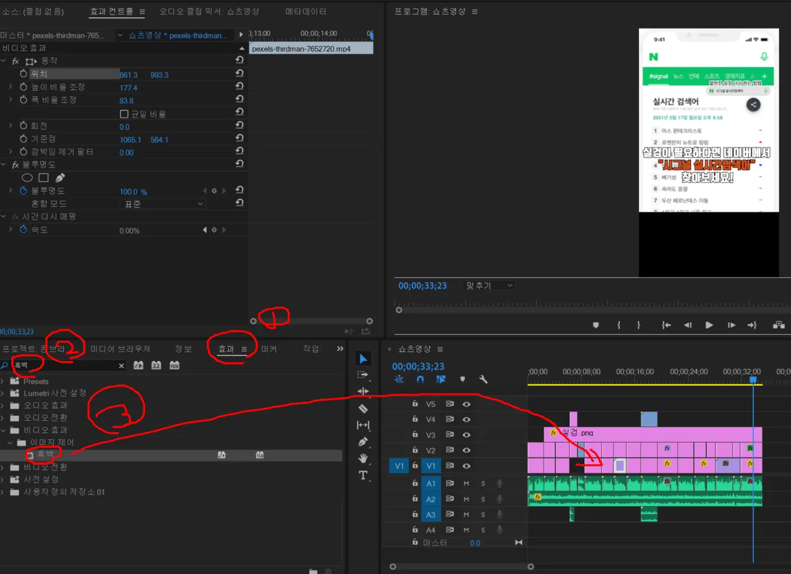Toggle Snap magnet in the timeline

click(x=420, y=379)
